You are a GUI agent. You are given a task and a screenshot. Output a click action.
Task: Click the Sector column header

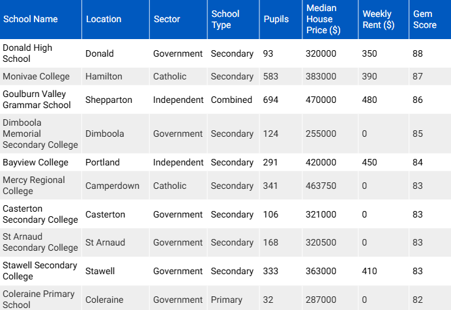(x=167, y=19)
